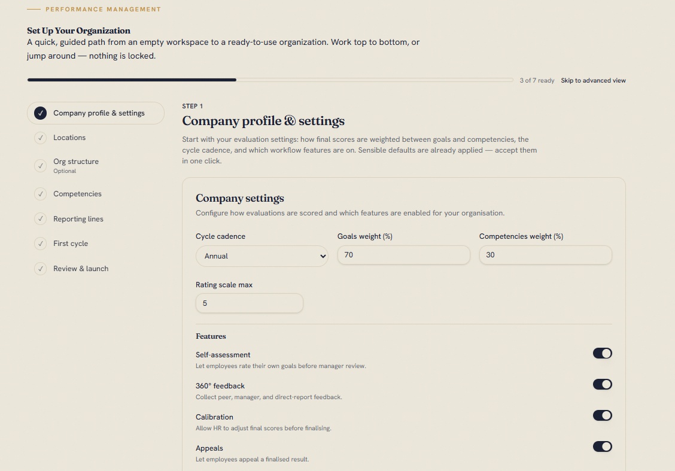Click the '360° feedback' feature label
Screen dimensions: 675x471
coord(220,386)
